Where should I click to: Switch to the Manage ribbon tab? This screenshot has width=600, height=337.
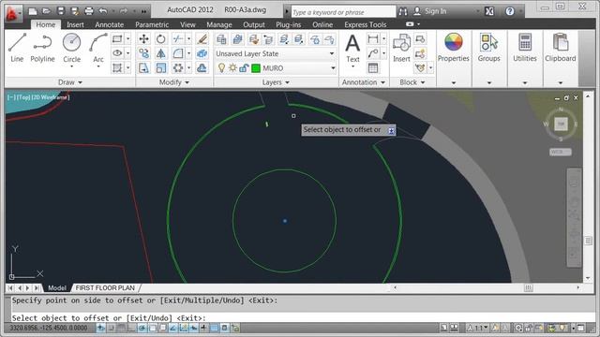219,24
